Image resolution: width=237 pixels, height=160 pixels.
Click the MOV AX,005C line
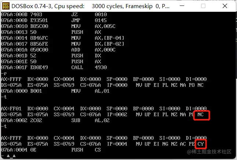pos(58,26)
